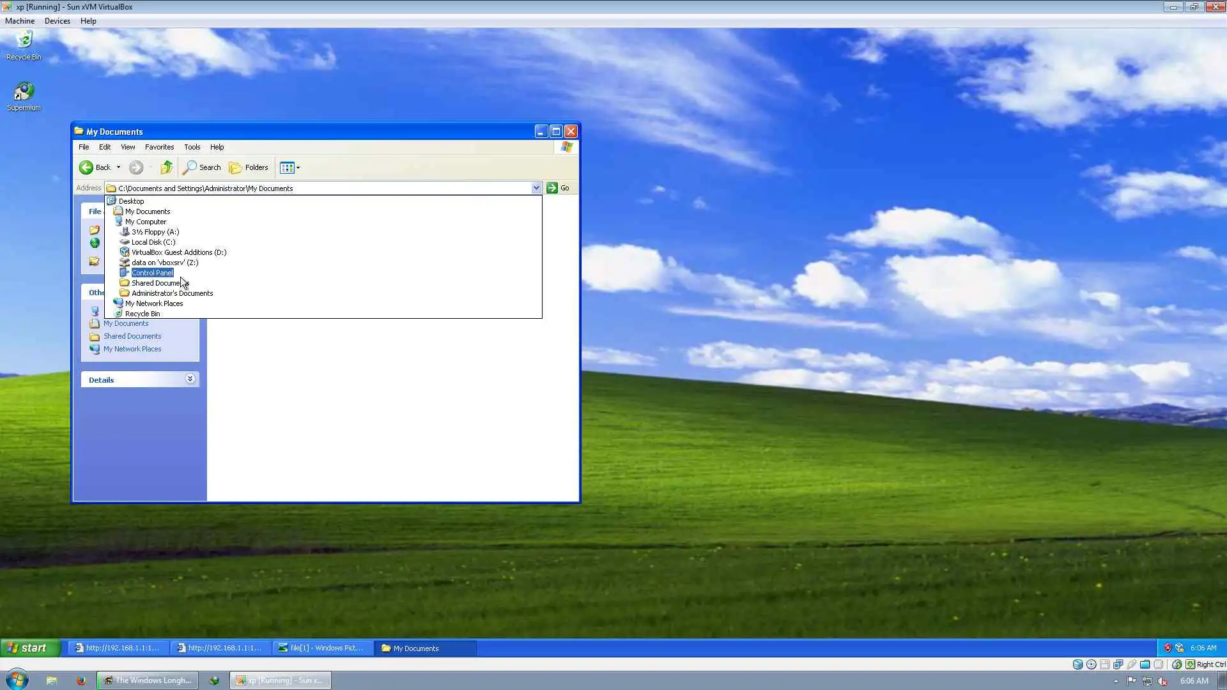Open the Back history dropdown arrow
Image resolution: width=1227 pixels, height=690 pixels.
pos(118,167)
